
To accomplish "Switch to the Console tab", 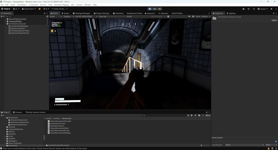I will (x=17, y=112).
